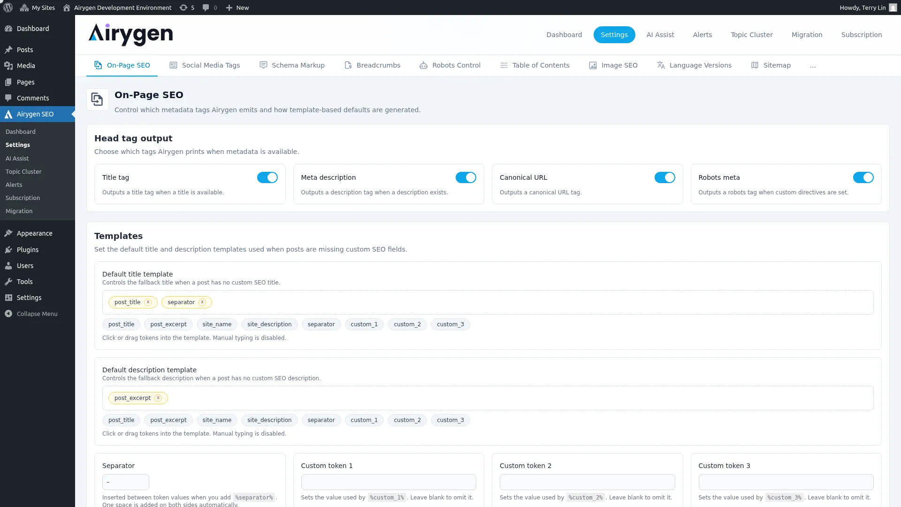Switch to Table of Contents tab

point(535,65)
